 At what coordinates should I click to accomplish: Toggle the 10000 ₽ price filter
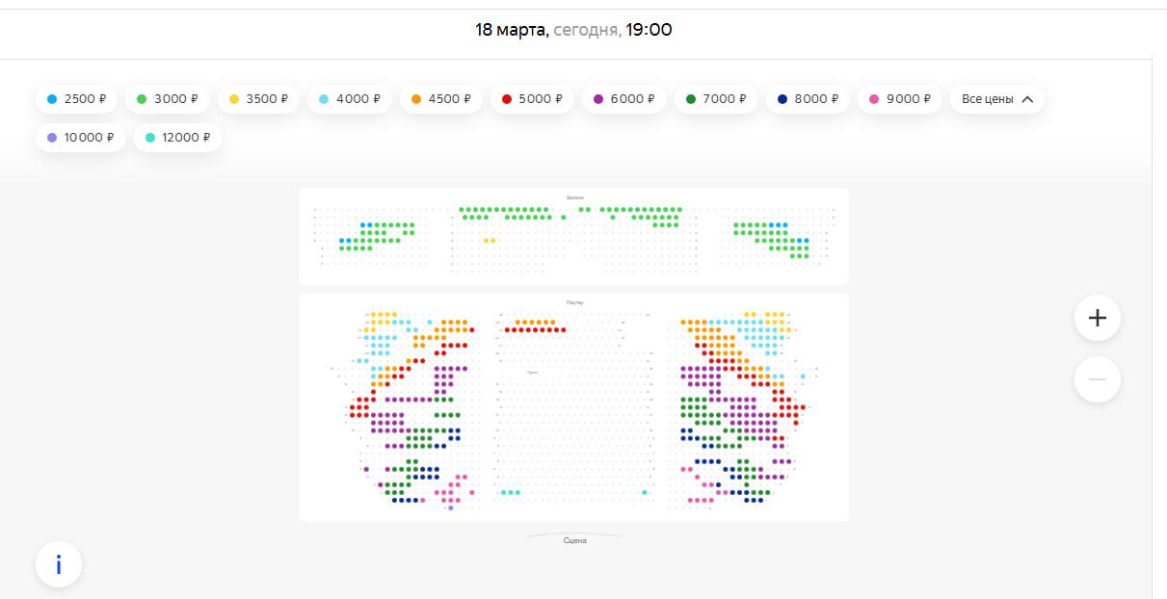(81, 138)
